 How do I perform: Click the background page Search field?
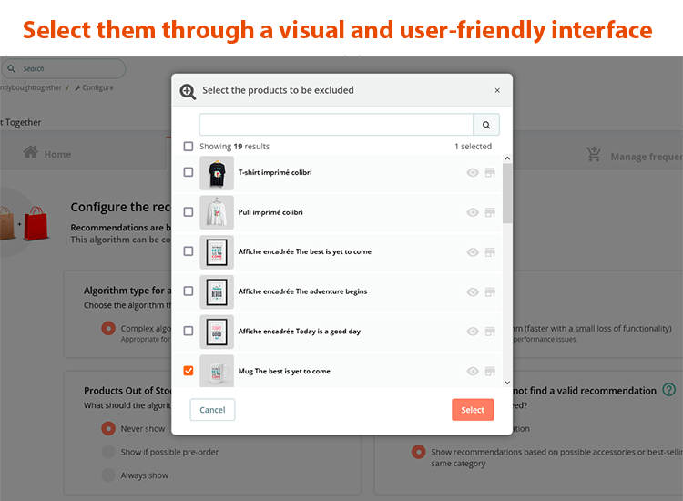click(64, 69)
